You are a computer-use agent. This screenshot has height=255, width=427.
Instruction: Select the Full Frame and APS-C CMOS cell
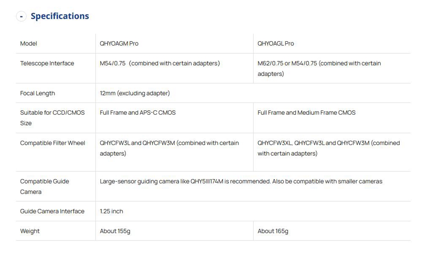coord(138,113)
